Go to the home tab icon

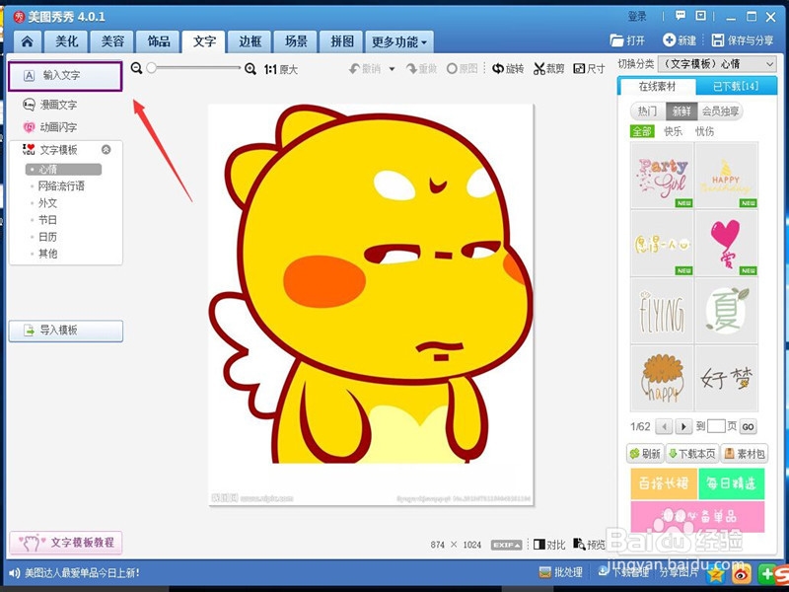(28, 41)
